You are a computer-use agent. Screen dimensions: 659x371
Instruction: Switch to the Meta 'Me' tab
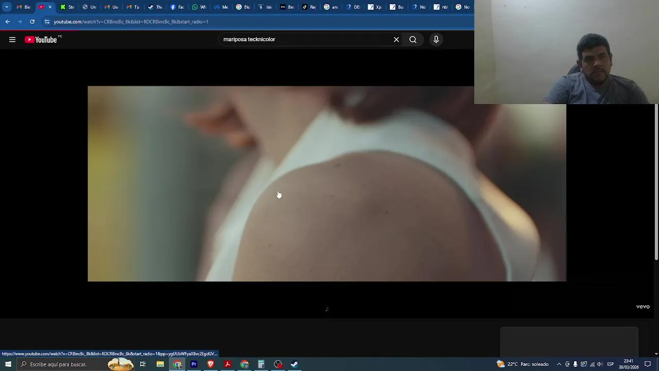pyautogui.click(x=221, y=7)
